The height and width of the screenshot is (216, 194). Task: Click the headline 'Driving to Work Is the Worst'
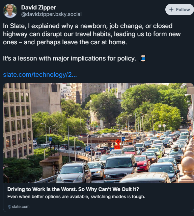pyautogui.click(x=73, y=189)
